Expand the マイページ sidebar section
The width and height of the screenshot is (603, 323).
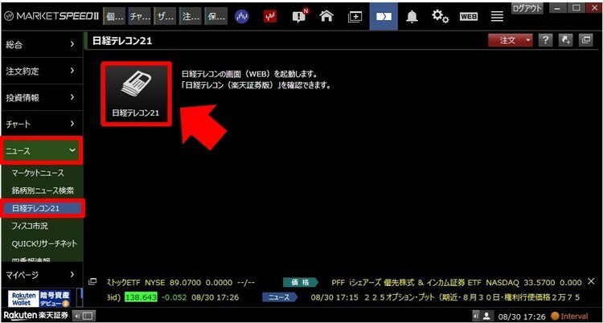(42, 275)
